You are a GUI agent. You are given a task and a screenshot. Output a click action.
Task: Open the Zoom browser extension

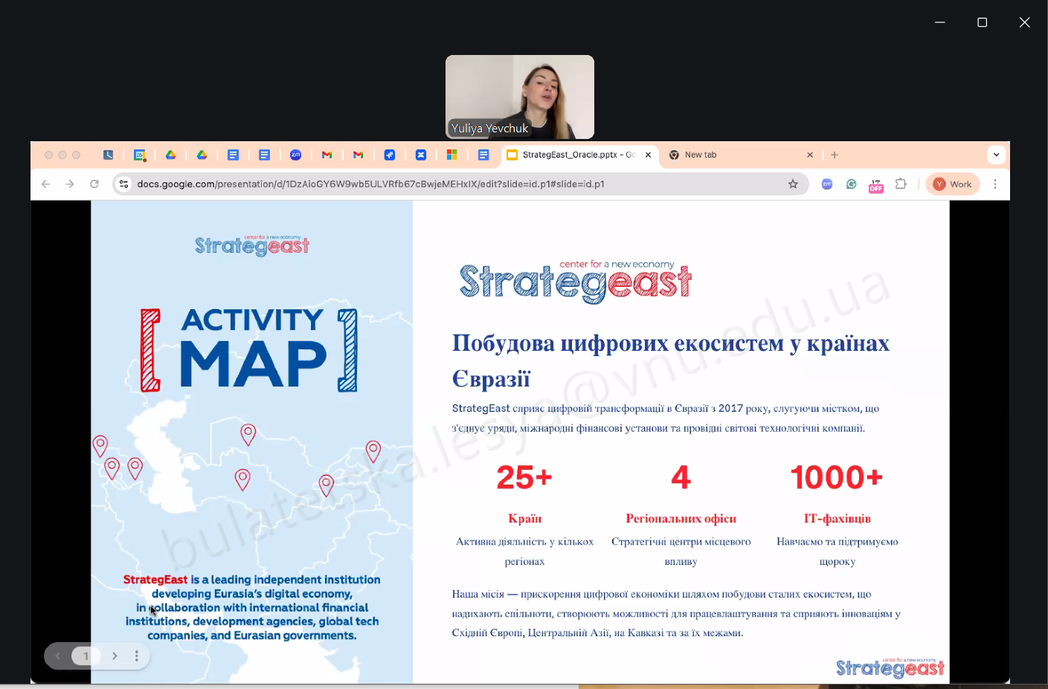827,184
